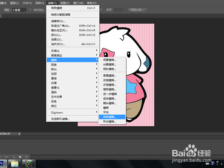This screenshot has height=168, width=224.
Task: Click the blue help icon in the system tray
Action: 213,163
